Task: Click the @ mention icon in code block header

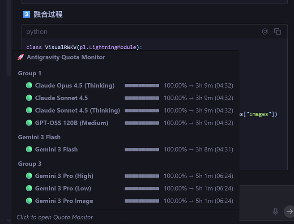Action: [265, 31]
